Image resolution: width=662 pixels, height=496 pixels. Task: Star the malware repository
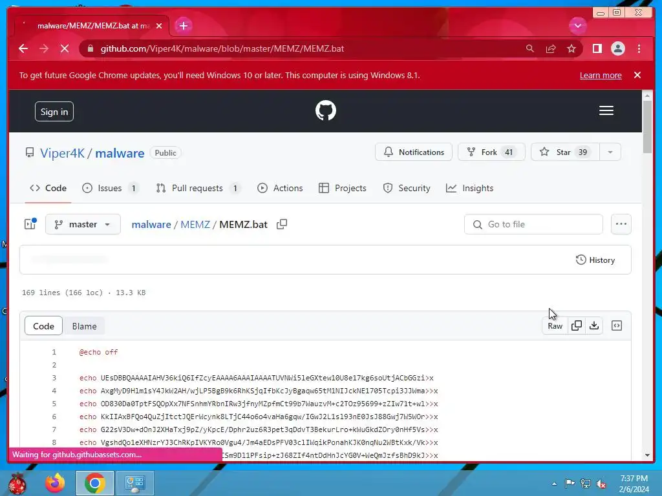[565, 152]
